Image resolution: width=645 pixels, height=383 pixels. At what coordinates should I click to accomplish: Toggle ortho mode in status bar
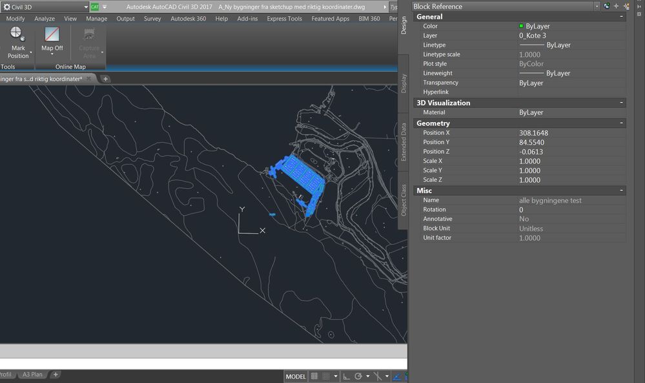tap(346, 377)
